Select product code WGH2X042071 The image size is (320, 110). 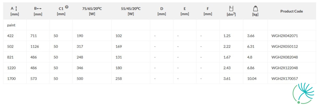tap(285, 36)
